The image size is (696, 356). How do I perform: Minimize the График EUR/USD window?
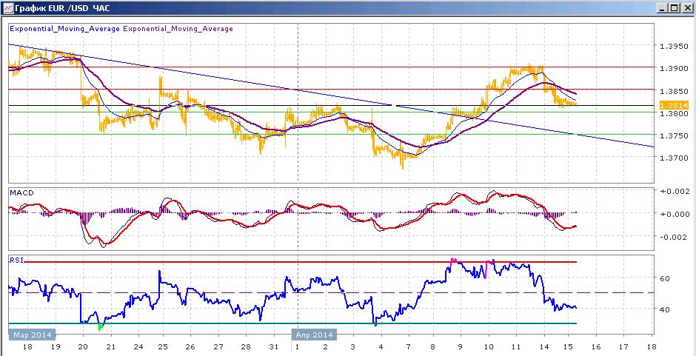[x=663, y=8]
